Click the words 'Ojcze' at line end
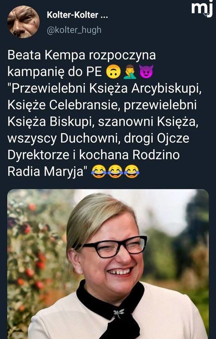 click(x=173, y=139)
